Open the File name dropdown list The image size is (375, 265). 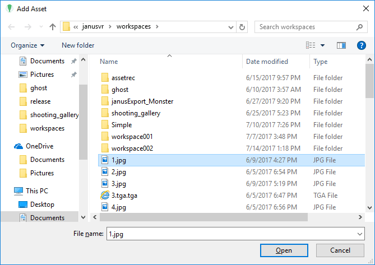[x=359, y=234]
